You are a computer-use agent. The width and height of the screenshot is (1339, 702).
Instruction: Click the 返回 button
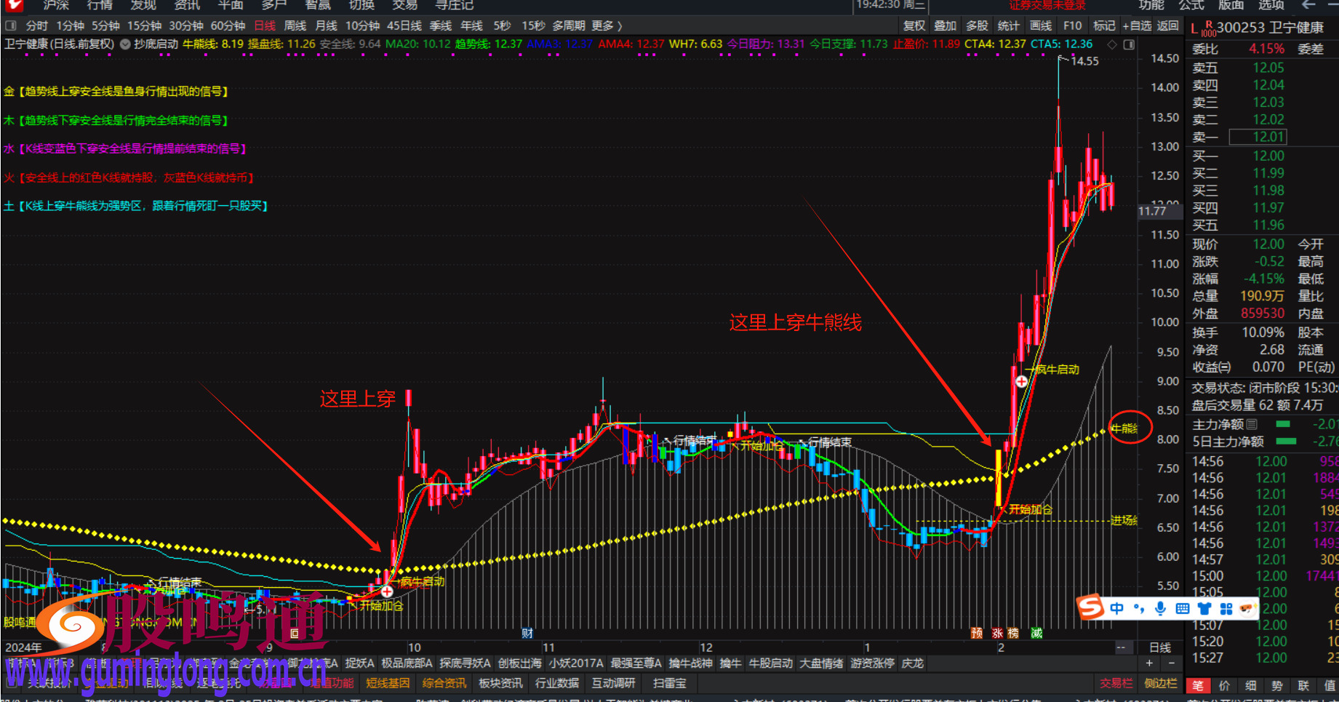click(1168, 25)
